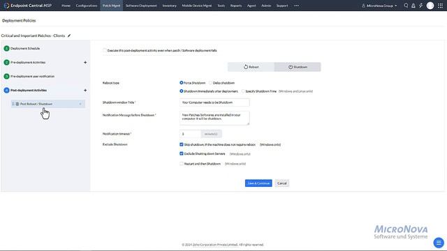Screen dimensions: 447x251
Task: Go to Deployment Schedule step
Action: click(x=25, y=48)
